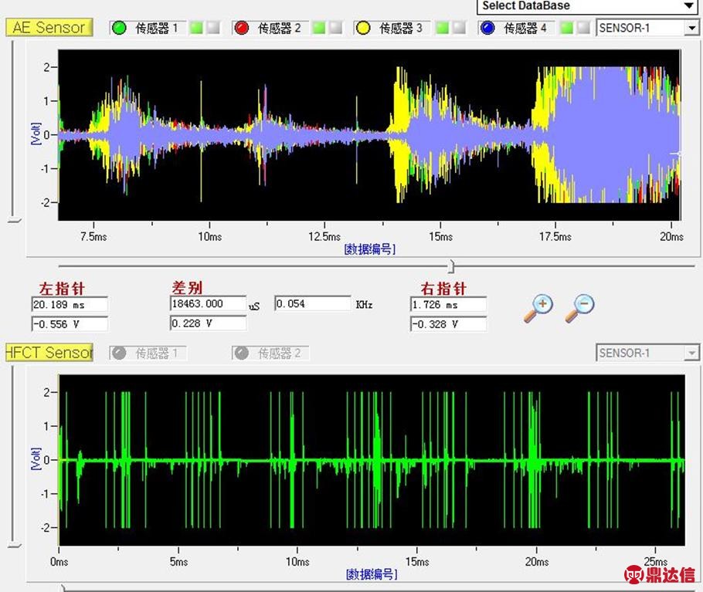Viewport: 703px width, 592px height.
Task: Toggle the green square beside 传感器 4
Action: point(567,28)
